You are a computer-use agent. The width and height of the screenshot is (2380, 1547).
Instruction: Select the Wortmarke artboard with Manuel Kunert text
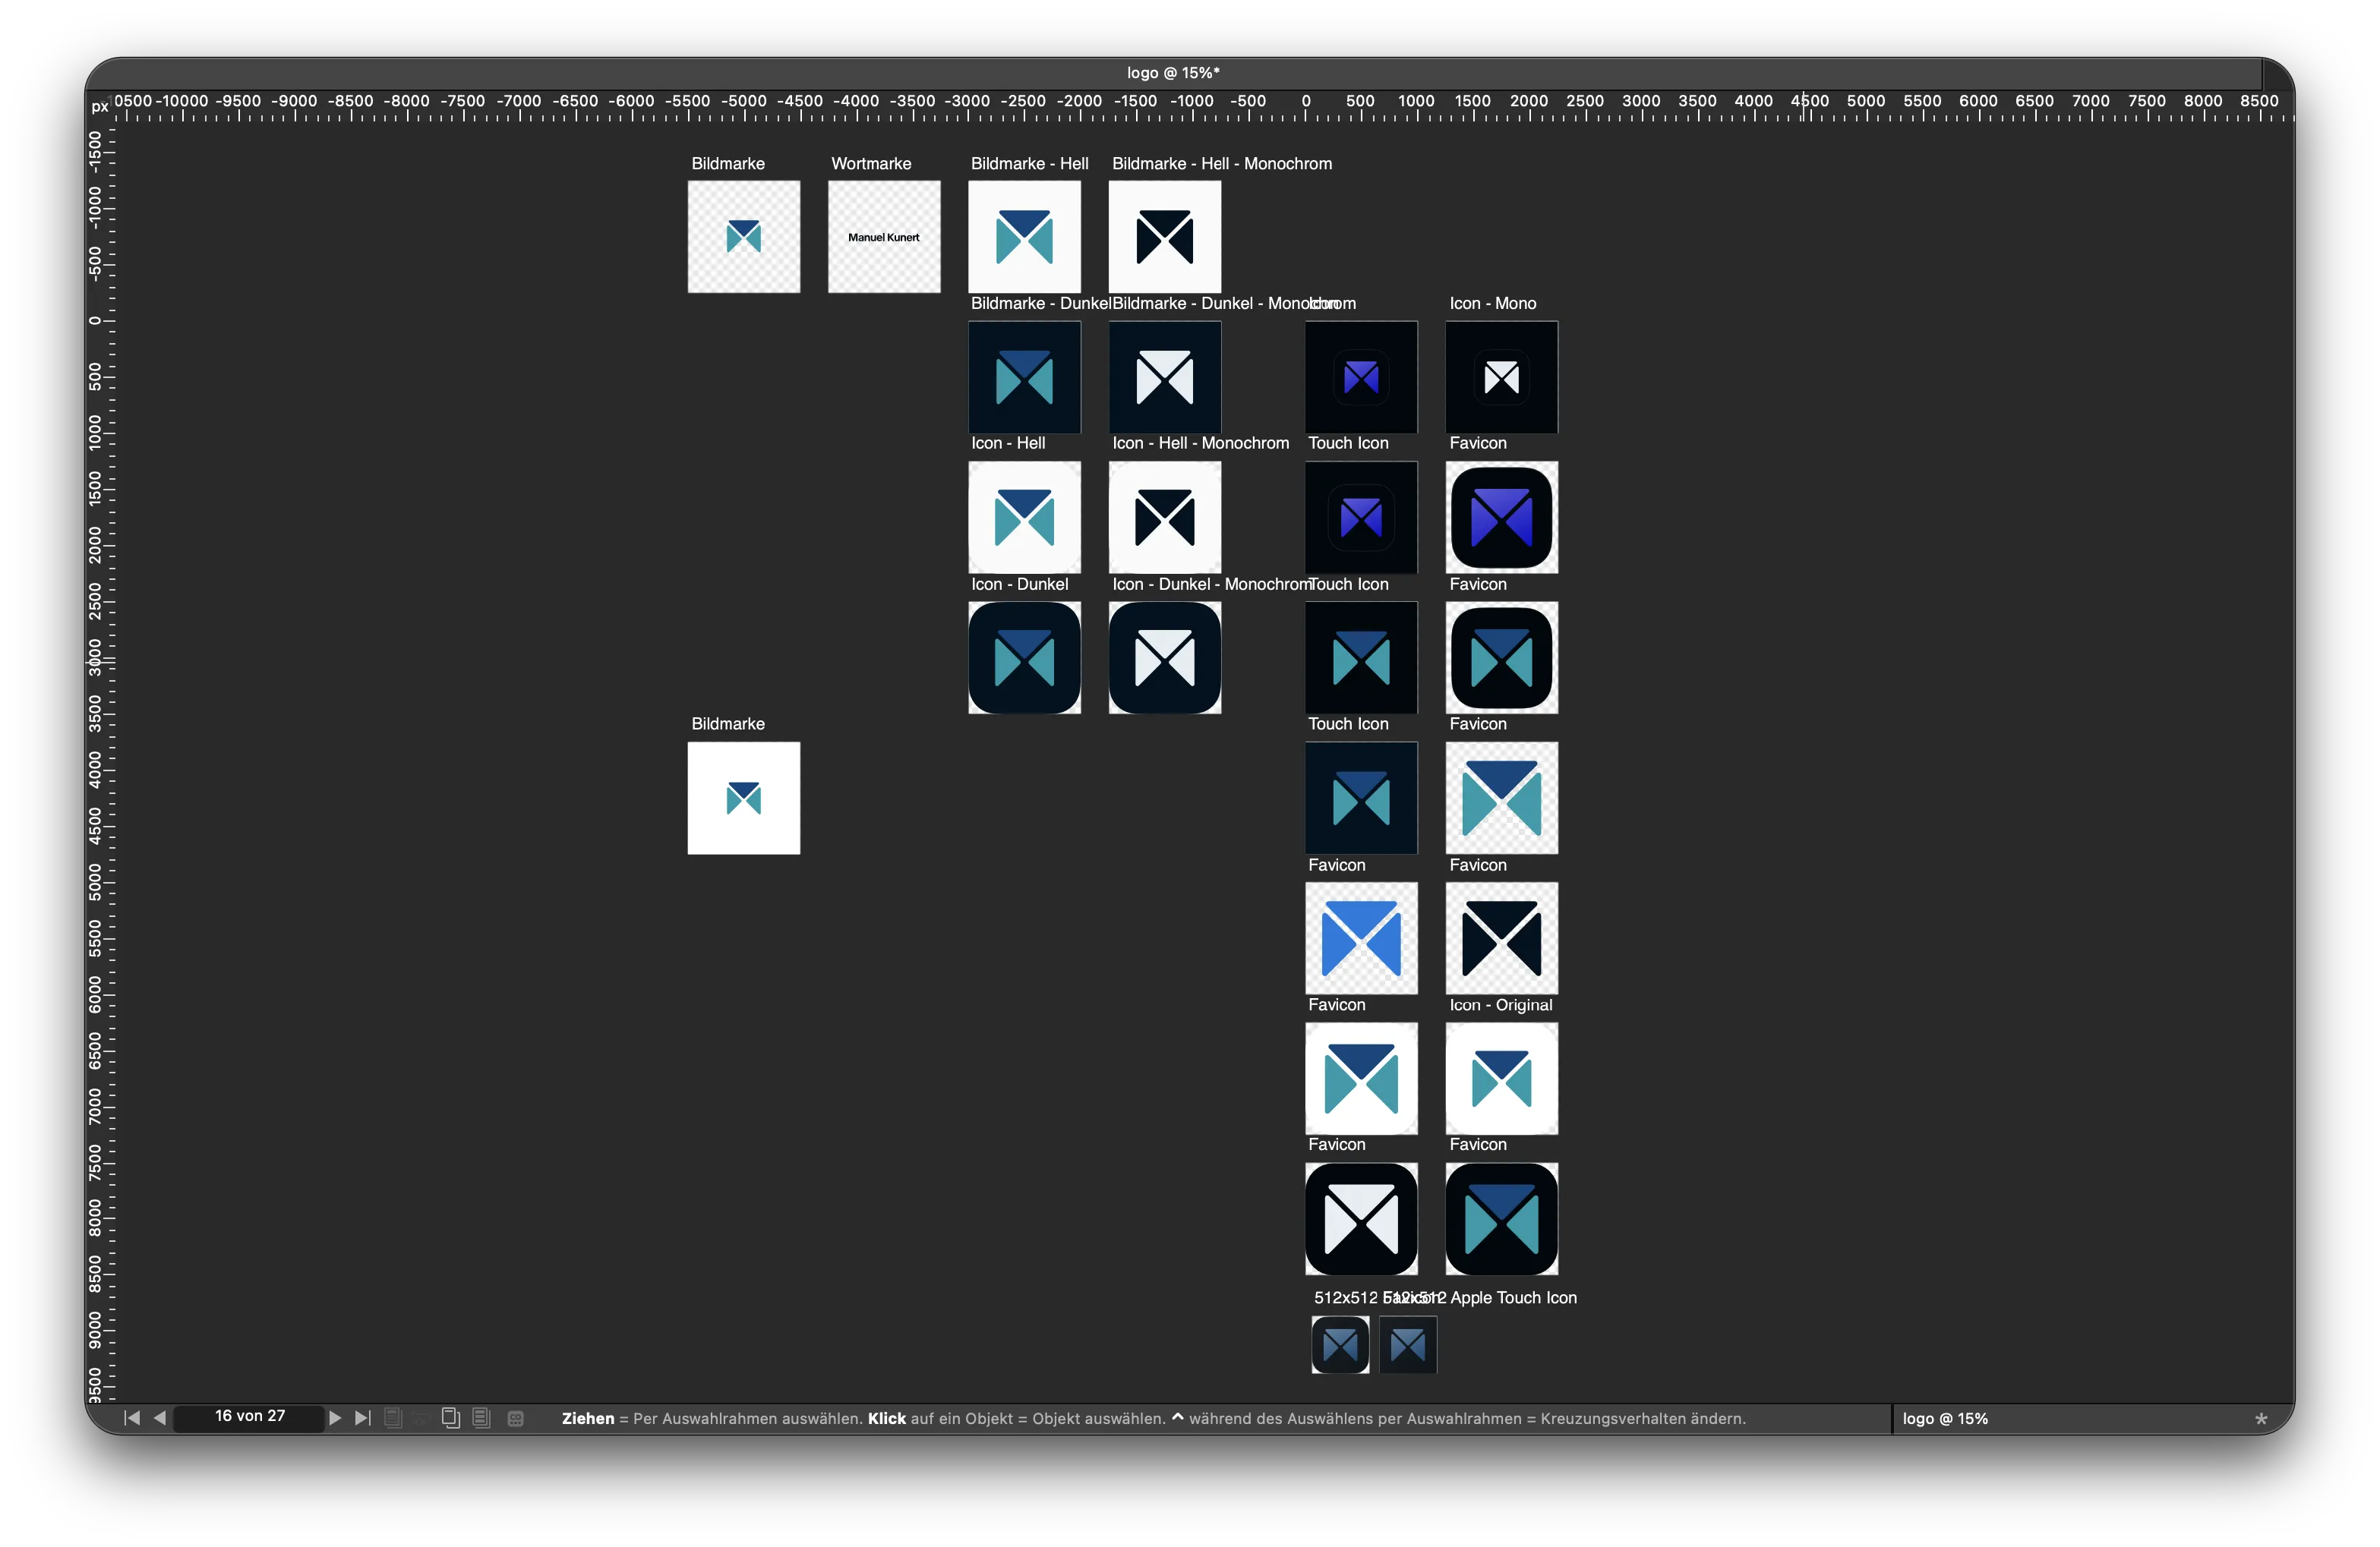pos(884,237)
